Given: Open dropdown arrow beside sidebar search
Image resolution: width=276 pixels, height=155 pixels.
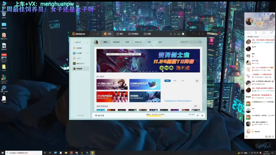Looking at the screenshot, I should 88,42.
